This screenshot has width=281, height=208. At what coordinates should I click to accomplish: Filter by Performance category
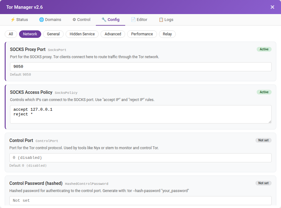click(142, 34)
